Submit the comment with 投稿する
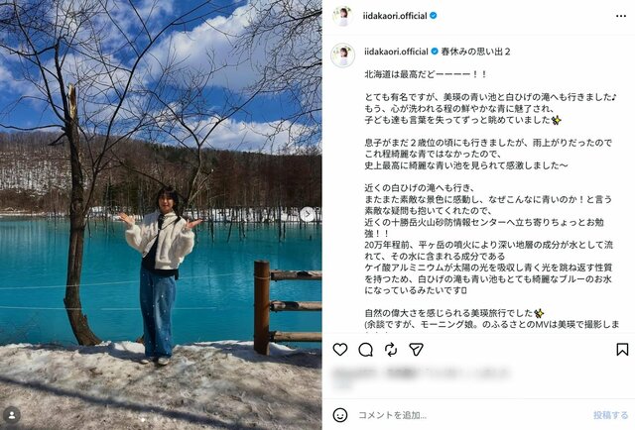 click(x=611, y=415)
